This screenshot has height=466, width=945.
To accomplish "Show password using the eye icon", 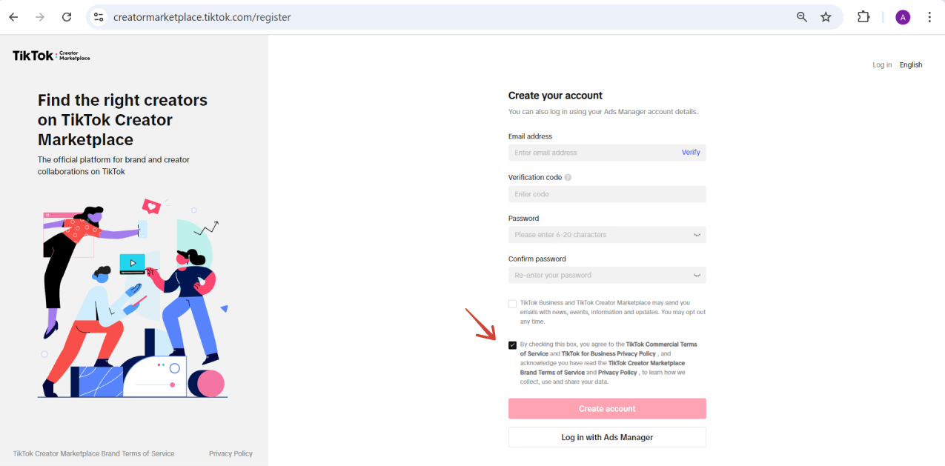I will 696,234.
